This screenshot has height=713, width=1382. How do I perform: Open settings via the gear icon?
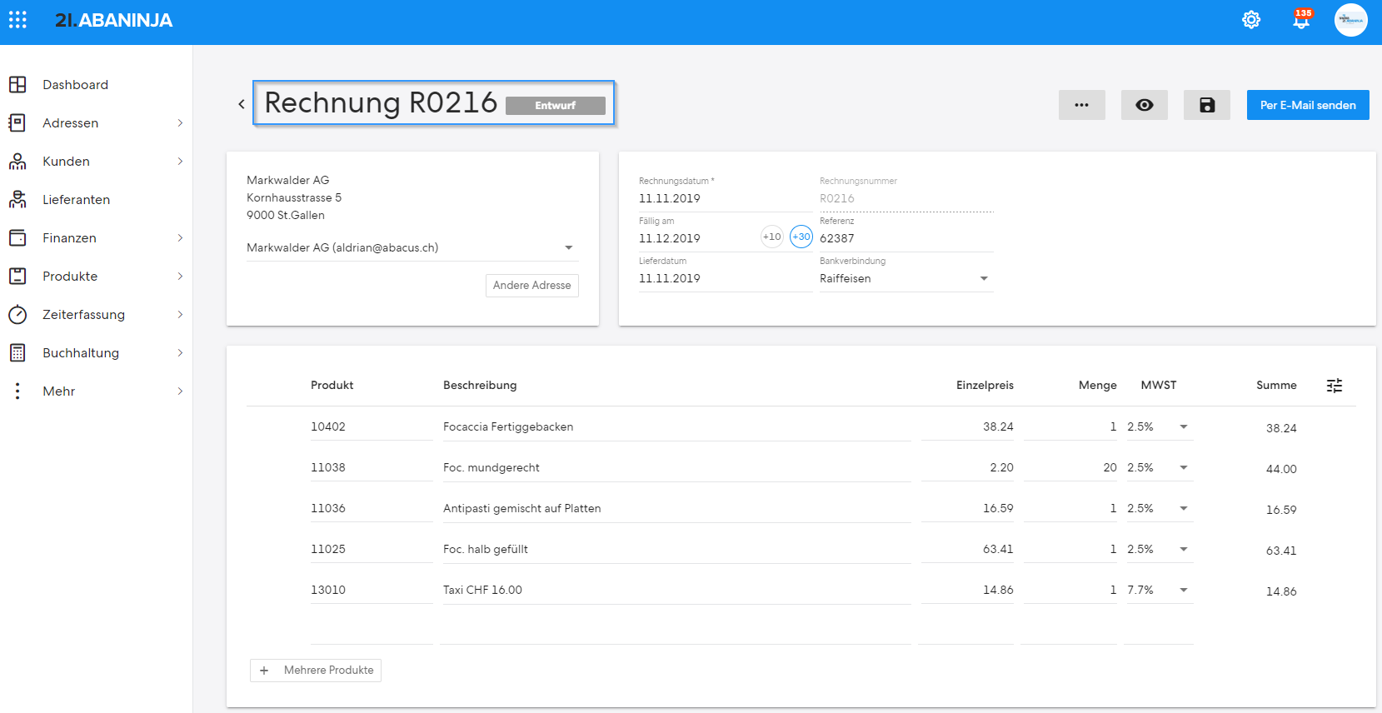pos(1251,20)
